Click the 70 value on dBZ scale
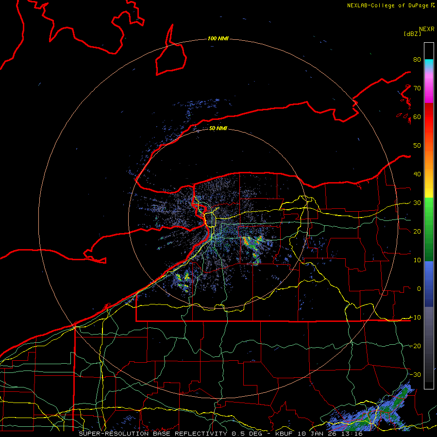The height and width of the screenshot is (437, 437). point(417,88)
